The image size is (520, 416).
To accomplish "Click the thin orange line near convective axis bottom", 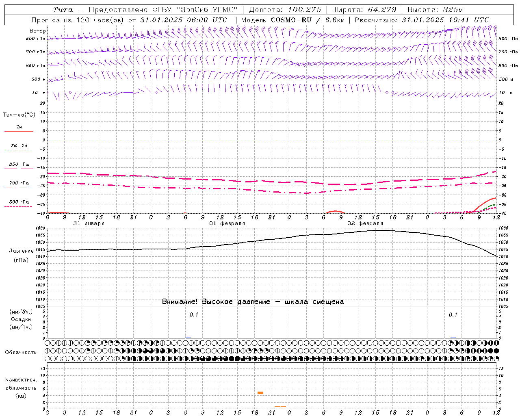I will click(x=280, y=406).
